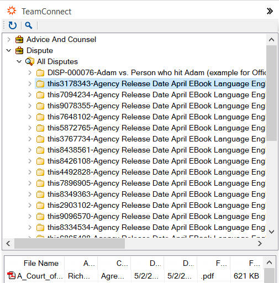Open the search magnifier tool

(29, 25)
